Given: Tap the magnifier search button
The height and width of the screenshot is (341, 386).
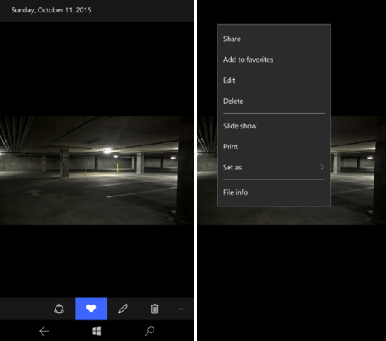Looking at the screenshot, I should [x=150, y=331].
